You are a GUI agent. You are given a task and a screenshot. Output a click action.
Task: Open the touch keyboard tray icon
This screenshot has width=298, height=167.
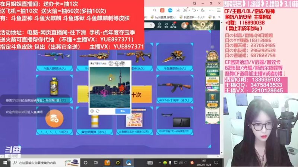click(x=150, y=163)
